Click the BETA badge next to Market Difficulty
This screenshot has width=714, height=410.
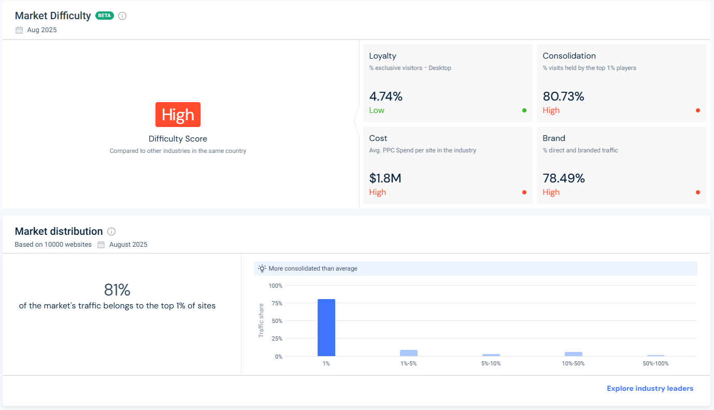pos(104,16)
